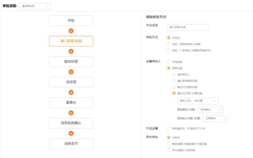Add a node after 部门经理/总监 step
The width and height of the screenshot is (253, 158).
point(71,52)
